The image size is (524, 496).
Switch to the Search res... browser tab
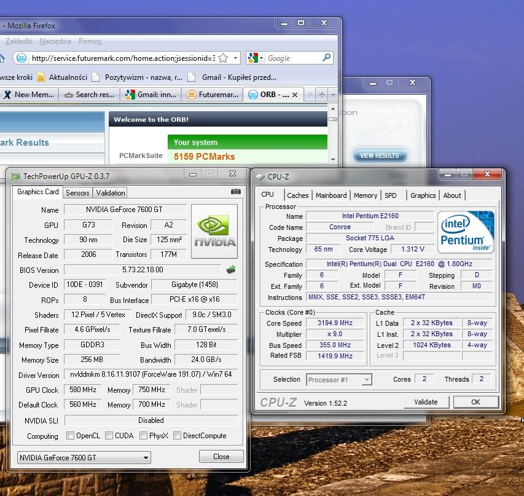89,95
